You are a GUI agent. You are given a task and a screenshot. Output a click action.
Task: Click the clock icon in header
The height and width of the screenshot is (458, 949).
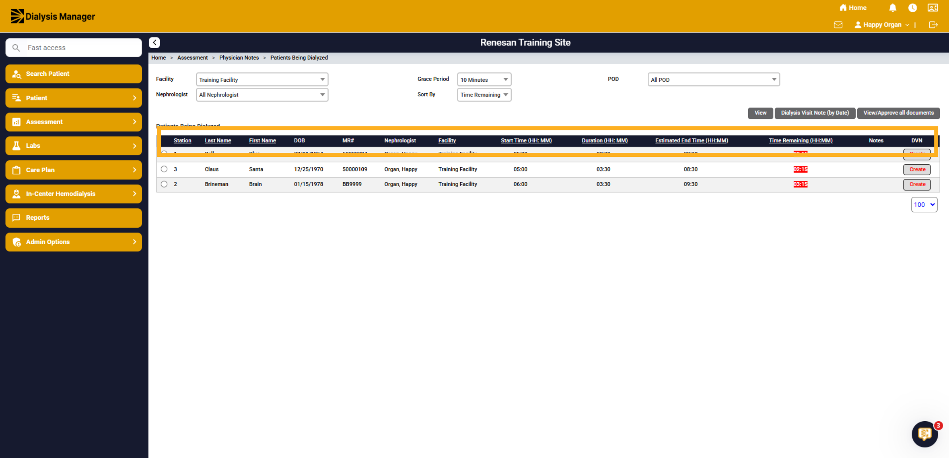click(913, 8)
